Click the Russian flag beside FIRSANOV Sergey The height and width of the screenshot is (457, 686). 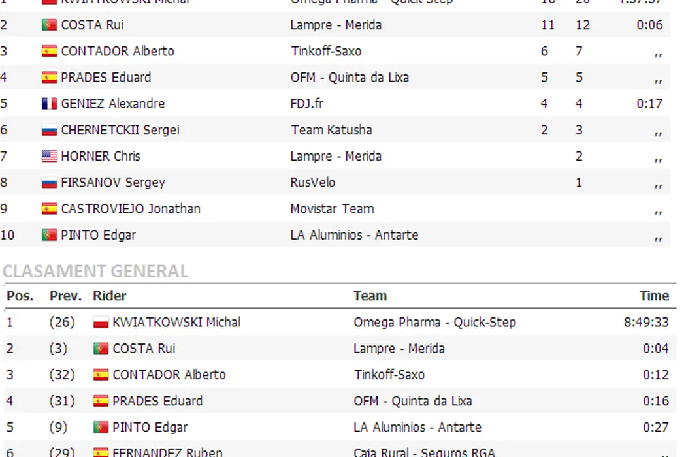(x=49, y=183)
